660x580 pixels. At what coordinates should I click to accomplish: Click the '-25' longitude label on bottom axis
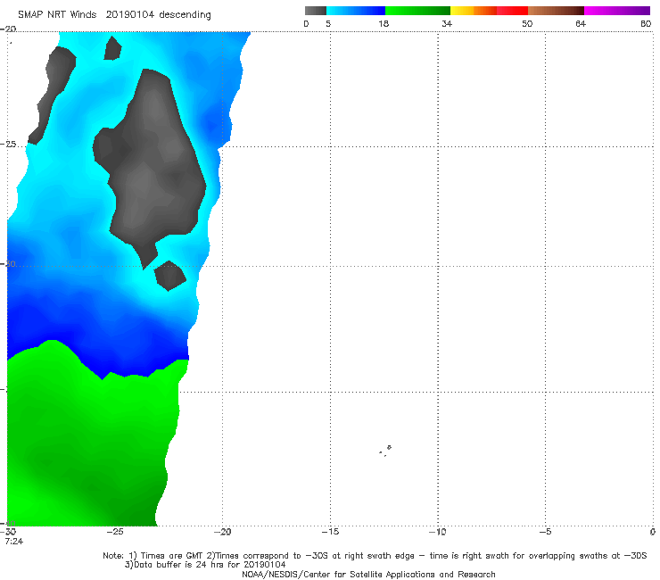pyautogui.click(x=114, y=532)
